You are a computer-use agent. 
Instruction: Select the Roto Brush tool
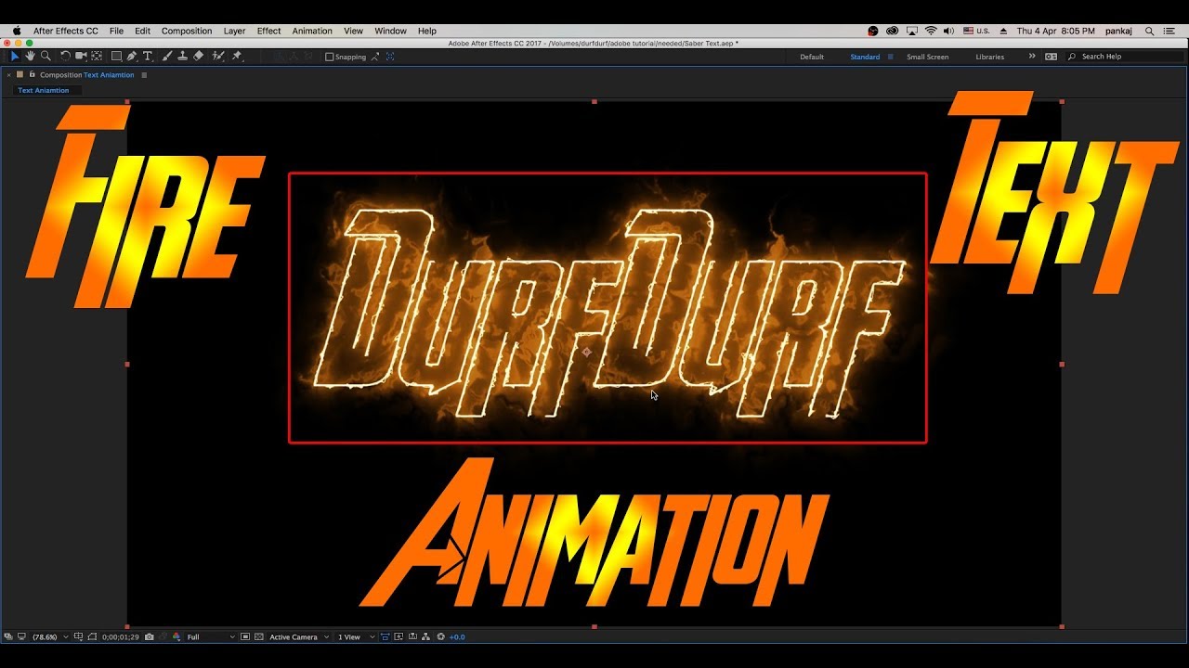218,56
